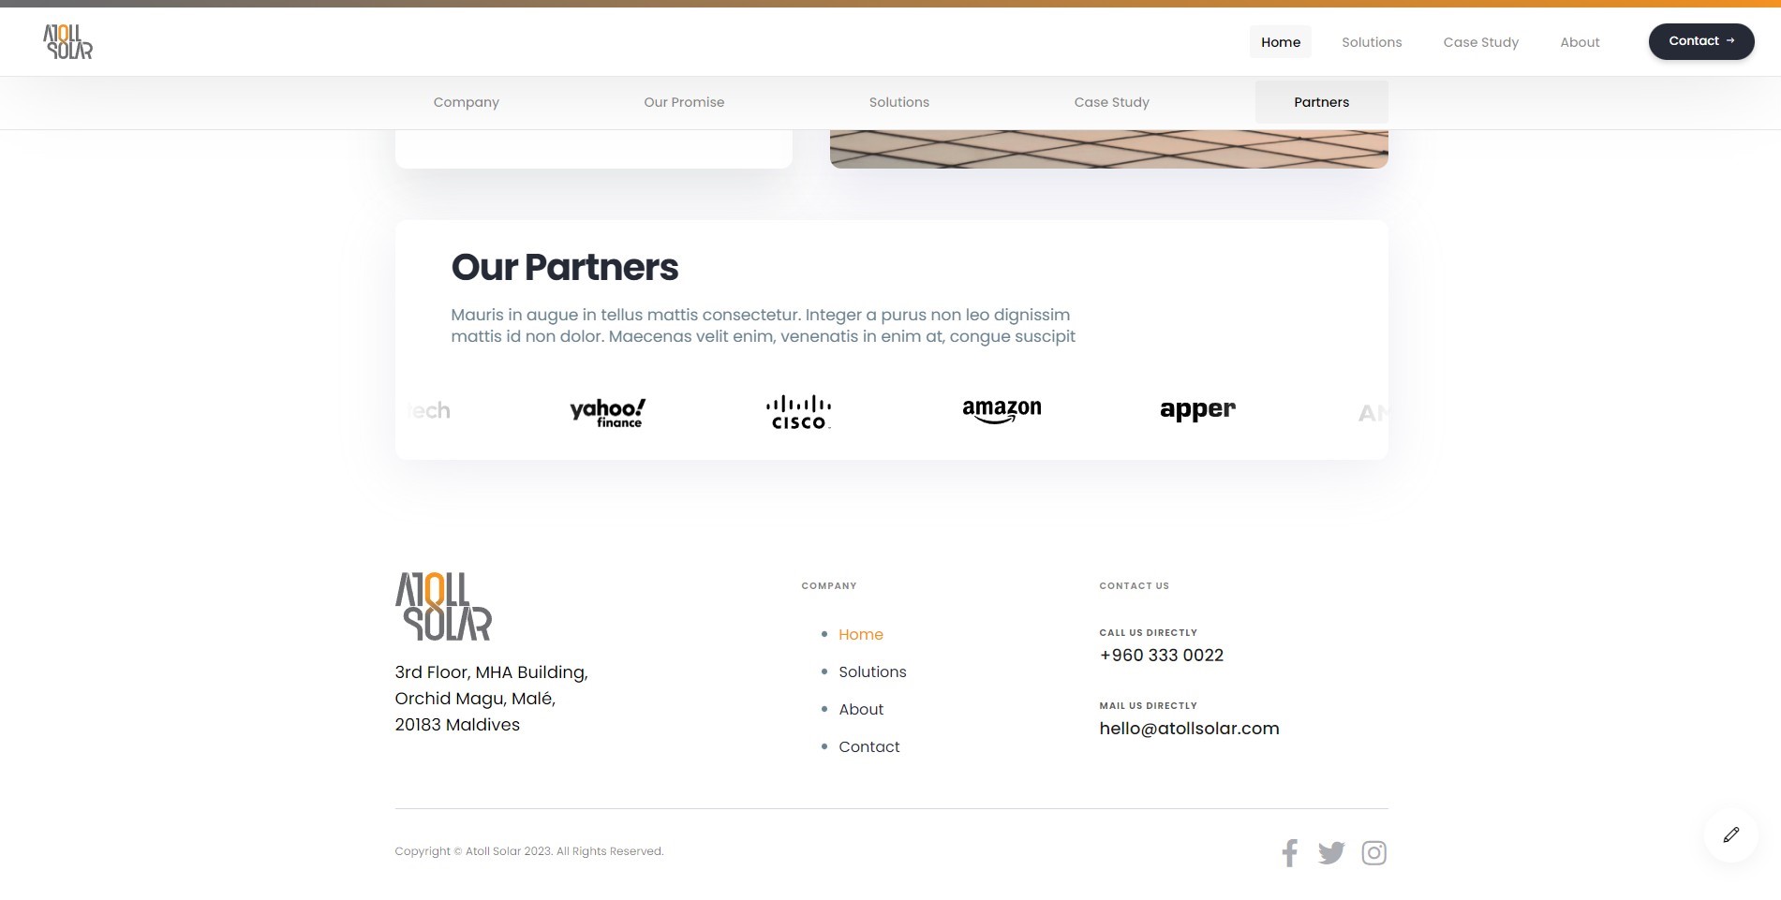Select the Partners section tab
The image size is (1781, 900).
pyautogui.click(x=1321, y=102)
